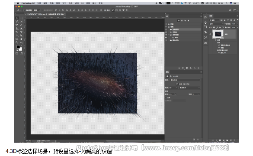Click the new group folder icon in Layers footer

[227, 140]
